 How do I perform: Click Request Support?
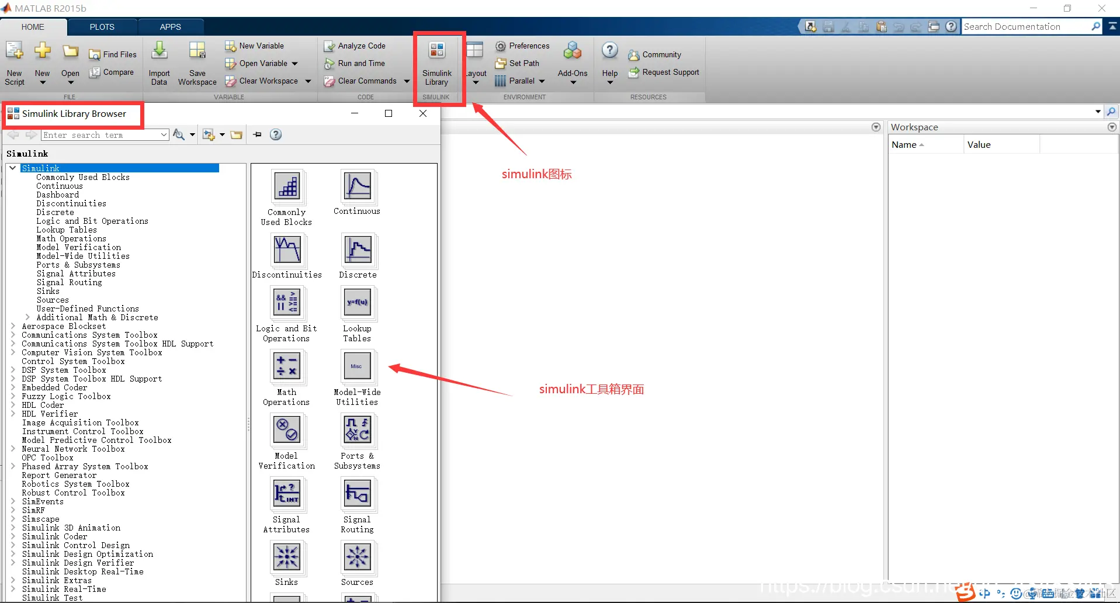pyautogui.click(x=664, y=72)
